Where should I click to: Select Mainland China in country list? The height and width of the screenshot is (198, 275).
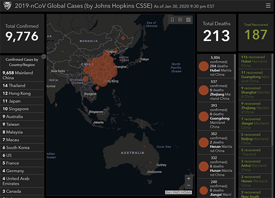(x=22, y=75)
